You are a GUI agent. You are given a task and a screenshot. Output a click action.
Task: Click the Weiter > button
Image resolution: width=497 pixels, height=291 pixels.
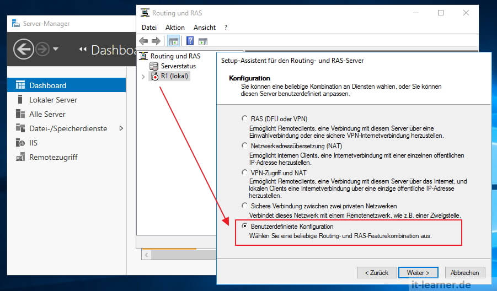(418, 273)
